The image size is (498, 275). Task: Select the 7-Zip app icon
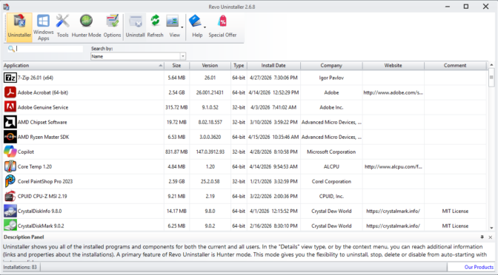click(x=10, y=78)
